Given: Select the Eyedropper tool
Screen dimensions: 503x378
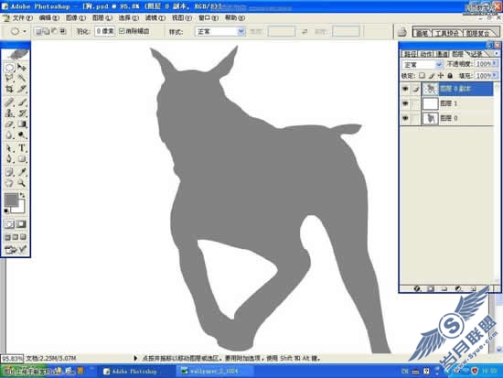Looking at the screenshot, I should click(x=22, y=172).
